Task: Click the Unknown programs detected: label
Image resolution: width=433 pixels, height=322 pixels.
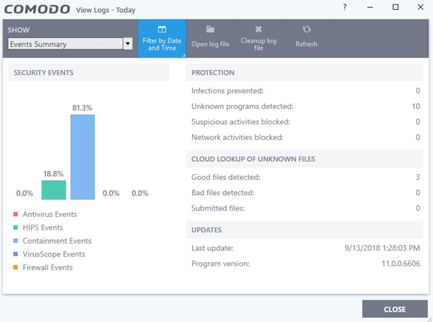Action: (242, 106)
